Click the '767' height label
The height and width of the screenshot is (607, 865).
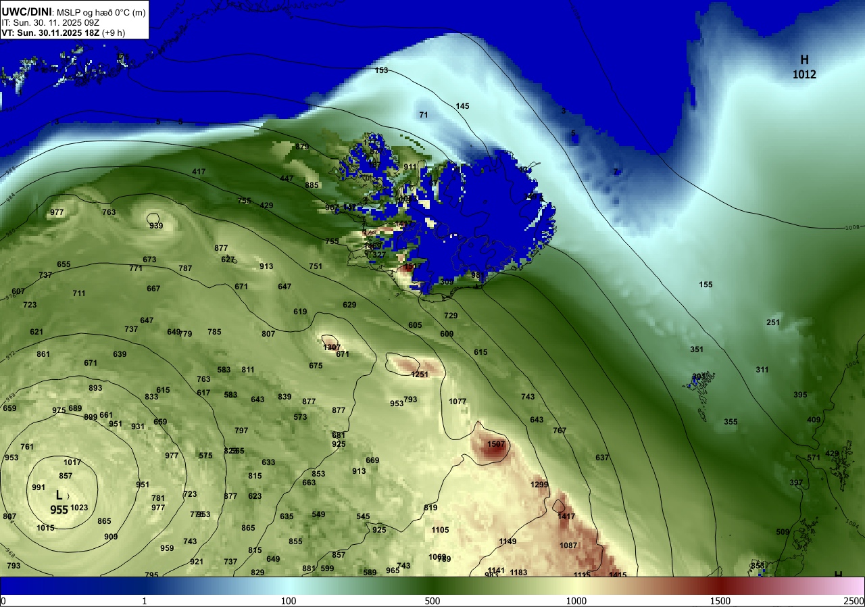pyautogui.click(x=560, y=431)
